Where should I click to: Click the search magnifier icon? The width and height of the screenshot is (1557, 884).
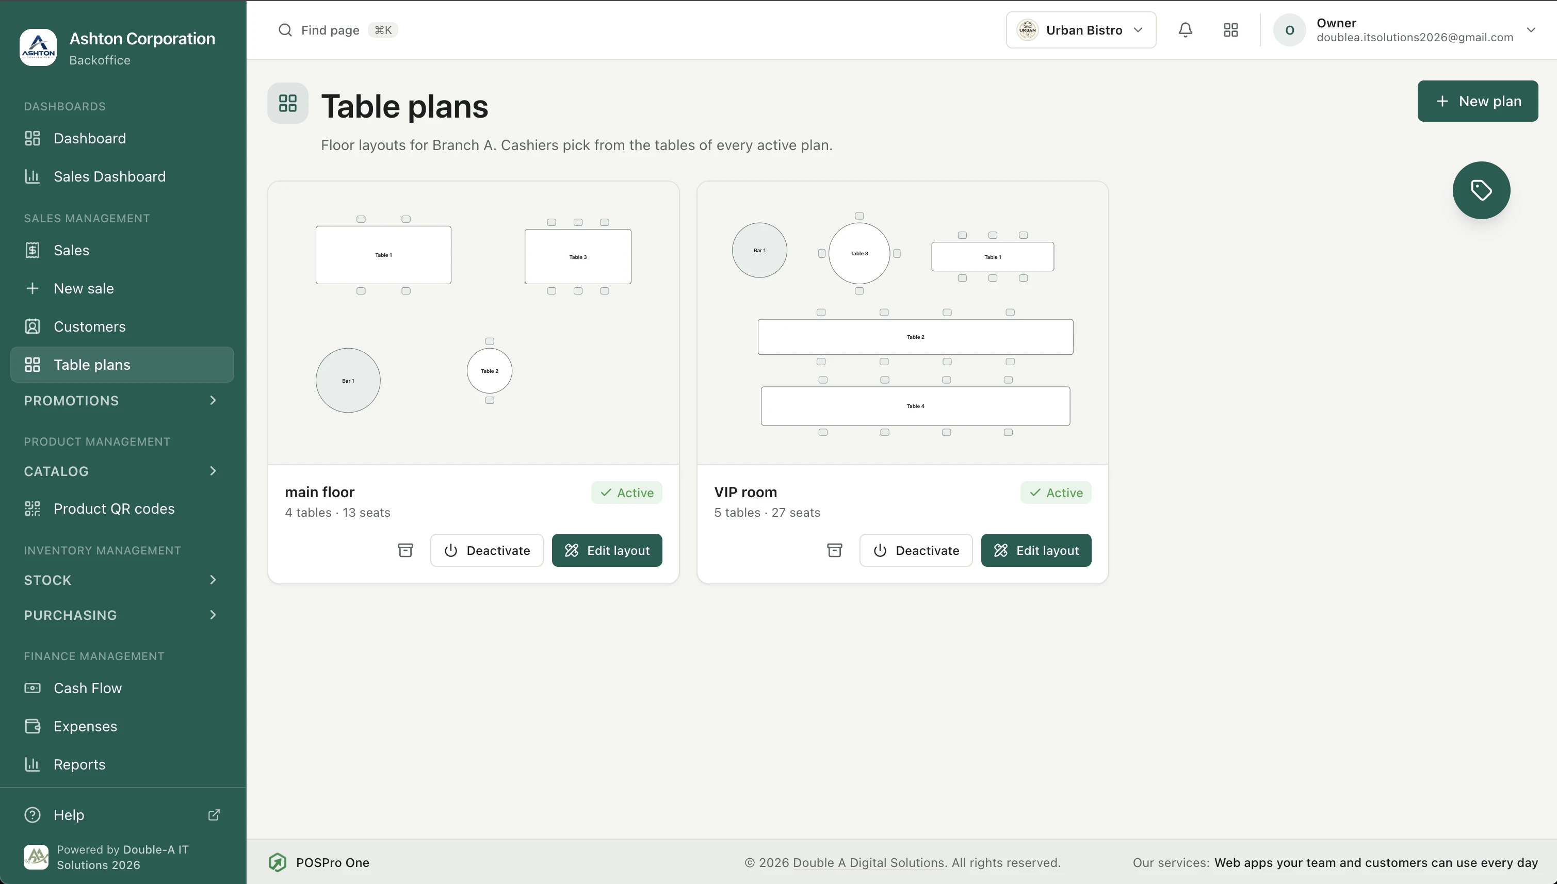[x=285, y=30]
